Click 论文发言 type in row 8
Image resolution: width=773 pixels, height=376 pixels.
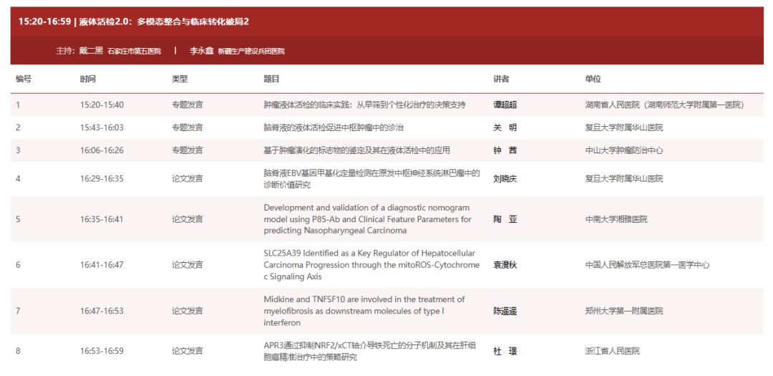[x=188, y=352]
